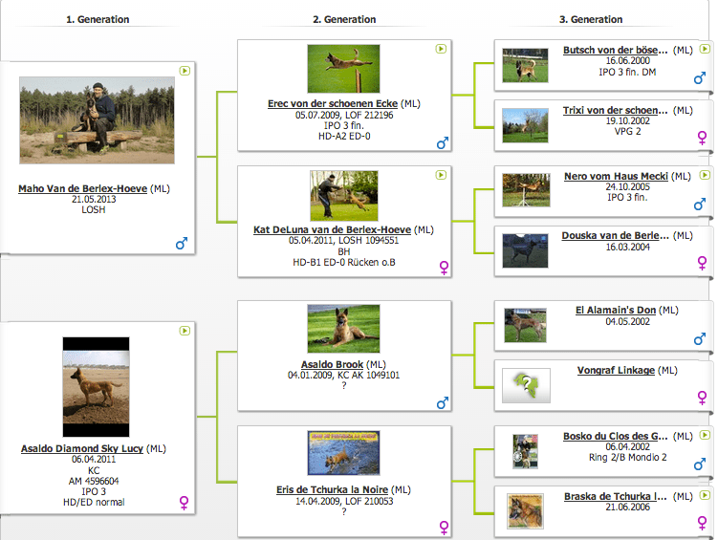The height and width of the screenshot is (540, 718).
Task: Click the Vongraf Linkage placeholder image
Action: click(526, 385)
